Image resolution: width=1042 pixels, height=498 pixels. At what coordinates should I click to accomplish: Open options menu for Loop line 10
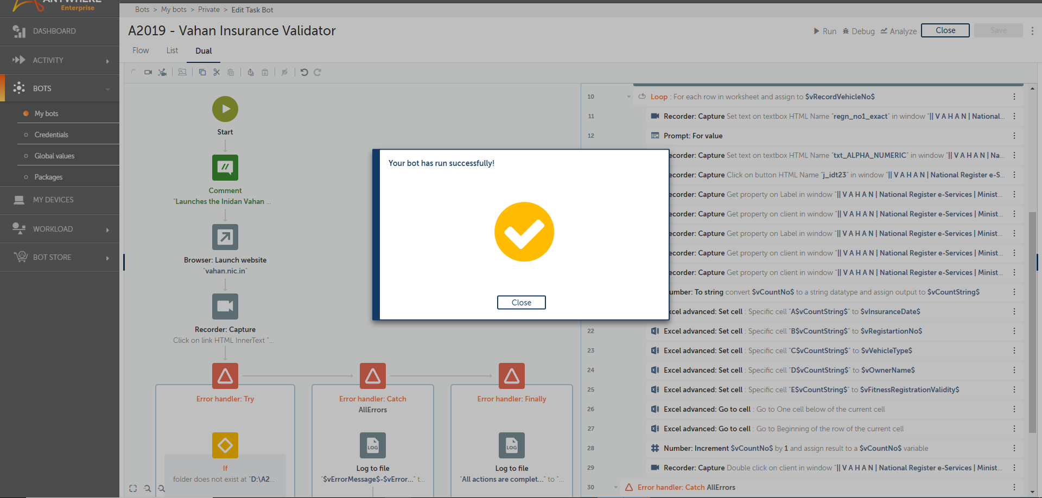(x=1014, y=97)
